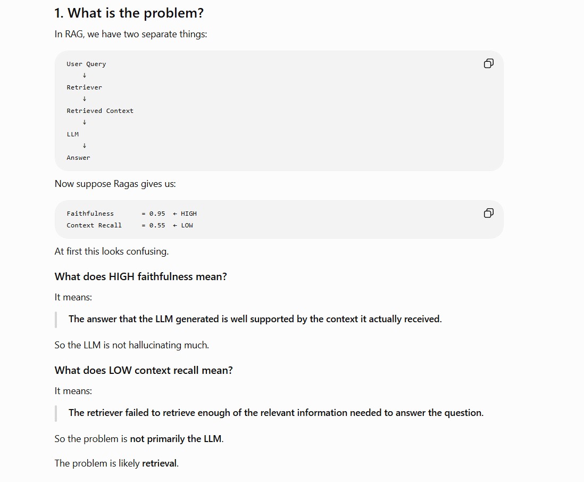Click 'User Query' in the first code block
The height and width of the screenshot is (482, 584).
click(86, 64)
